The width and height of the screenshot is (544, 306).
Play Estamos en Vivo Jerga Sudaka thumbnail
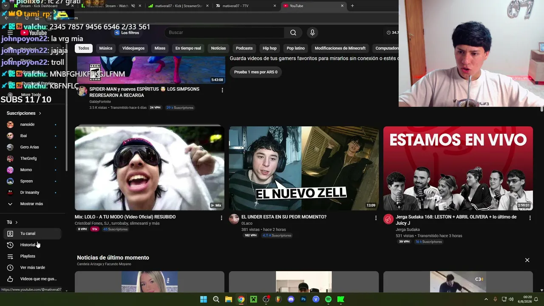pyautogui.click(x=458, y=168)
